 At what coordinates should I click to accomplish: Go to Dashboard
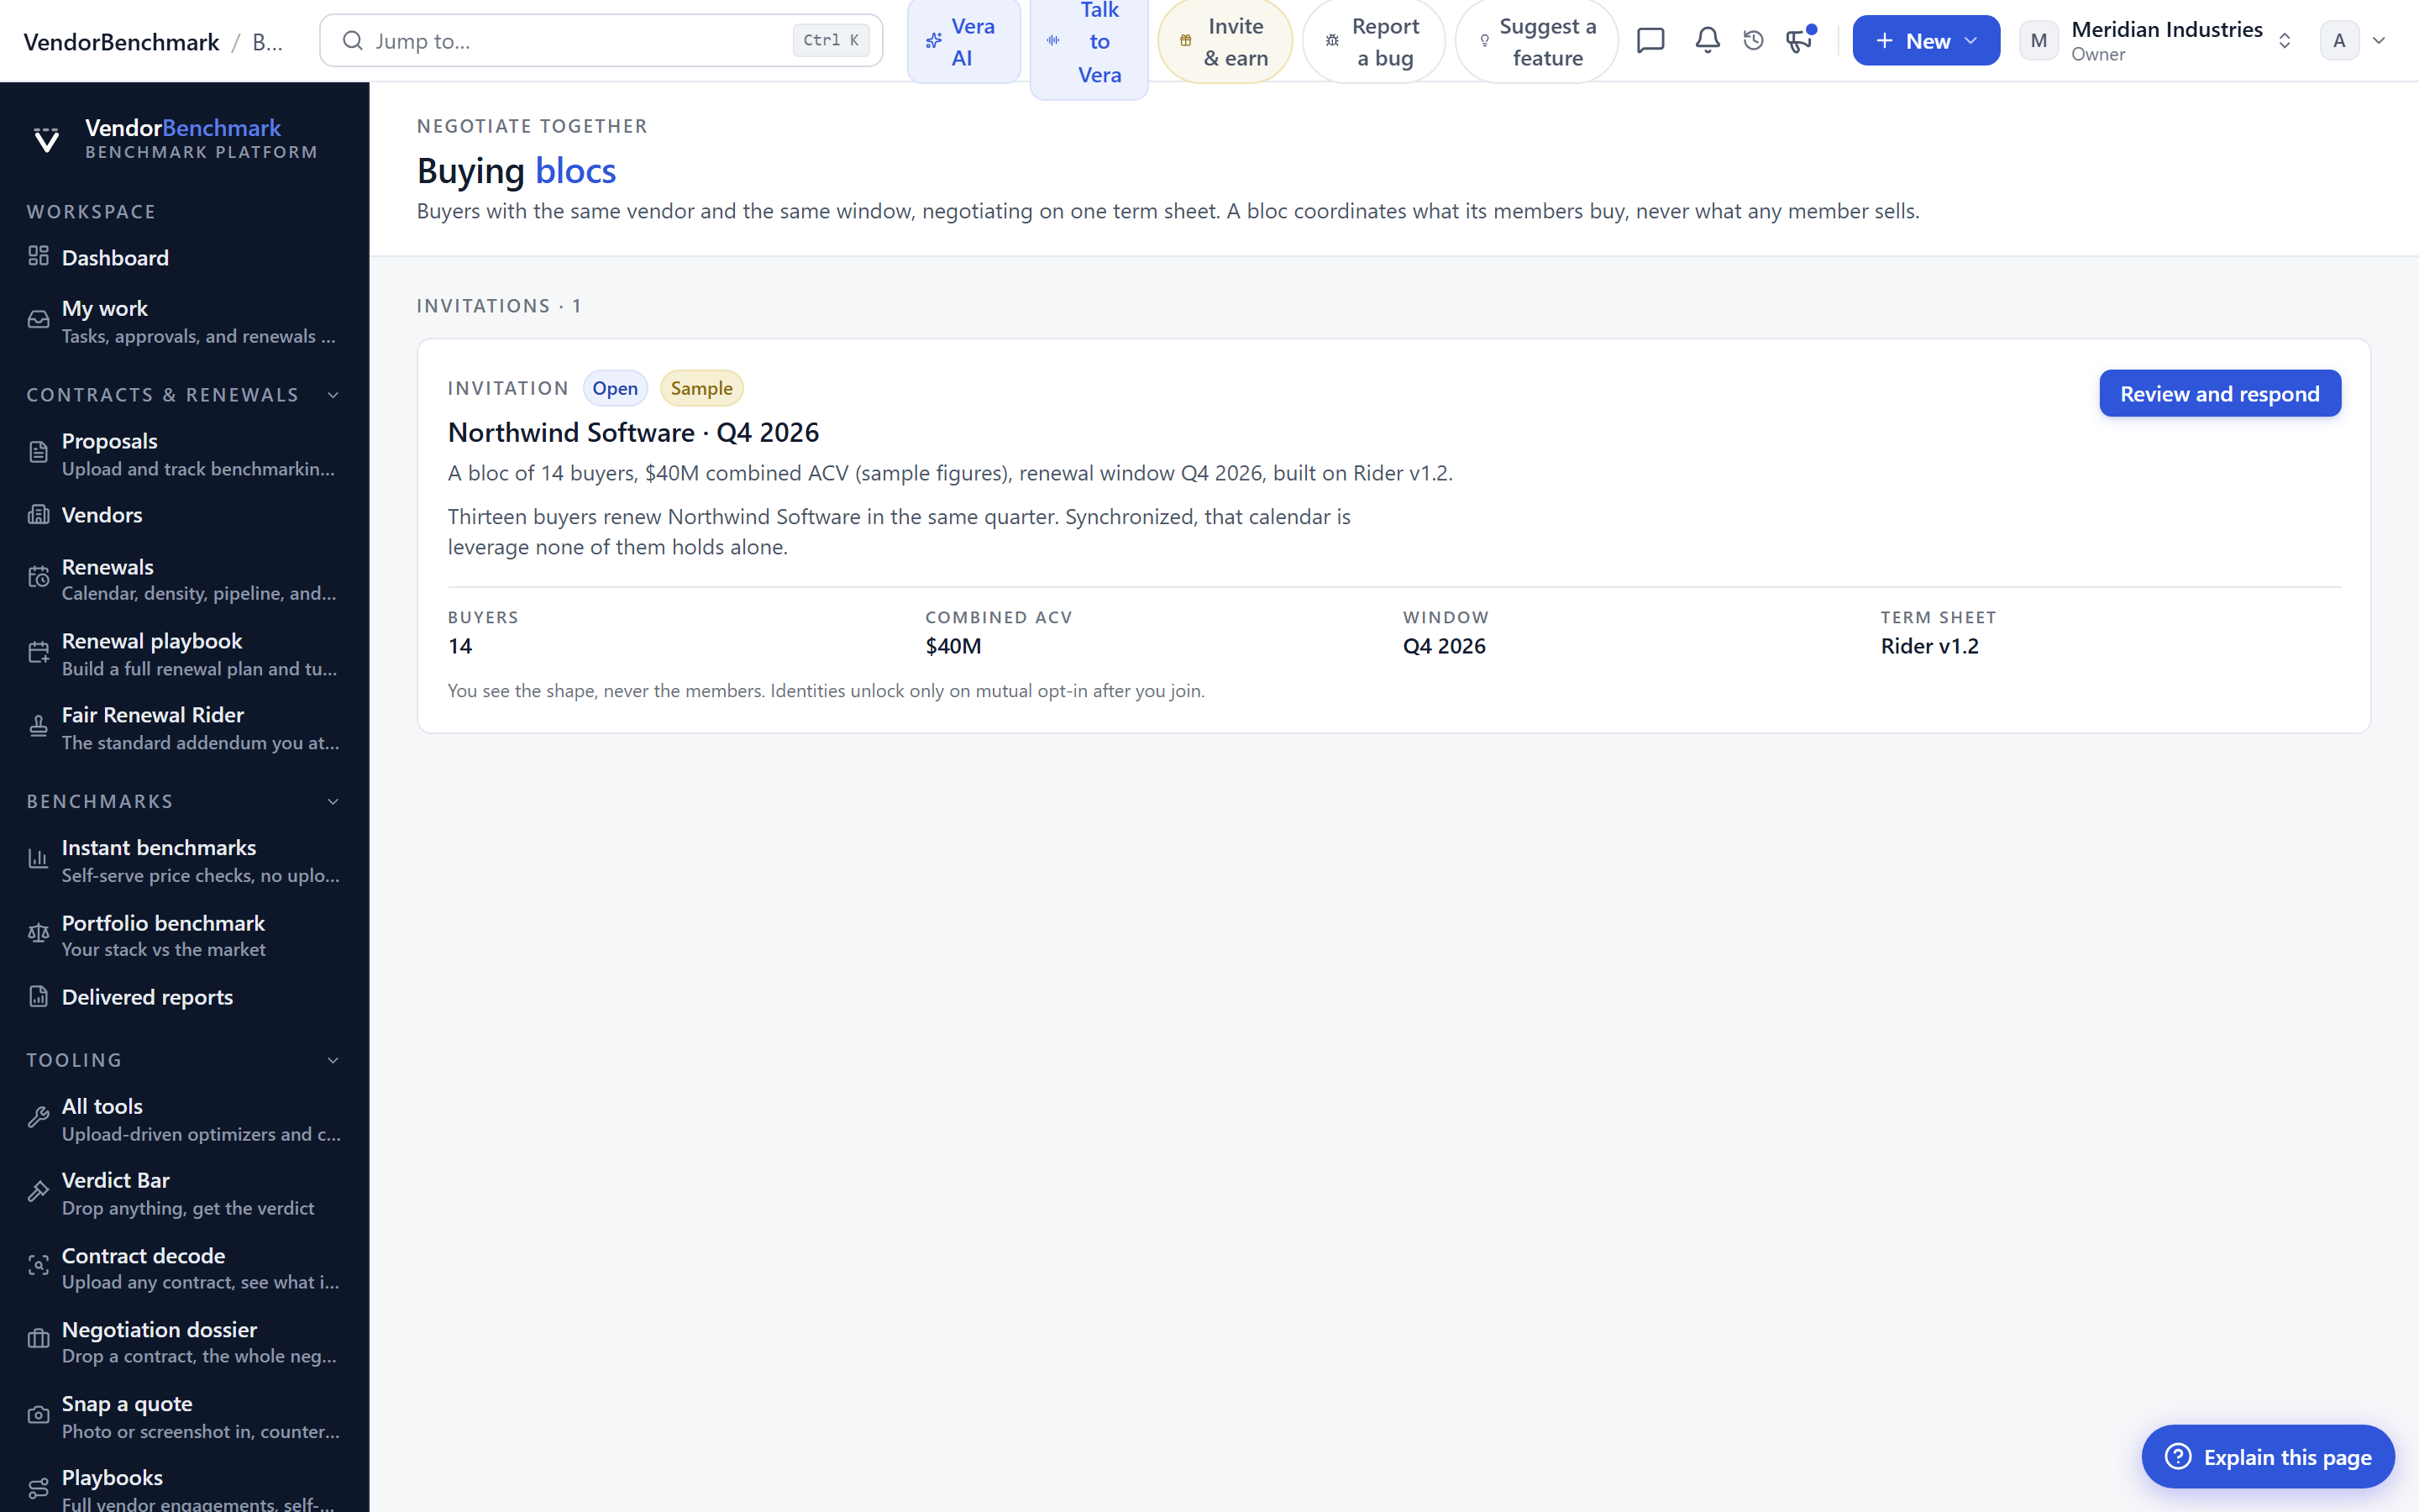tap(184, 257)
